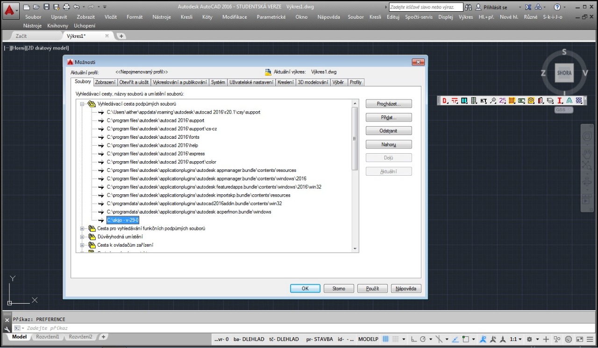Viewport: 598px width, 348px height.
Task: Switch to the Otevřít a uložit tab
Action: tap(134, 82)
